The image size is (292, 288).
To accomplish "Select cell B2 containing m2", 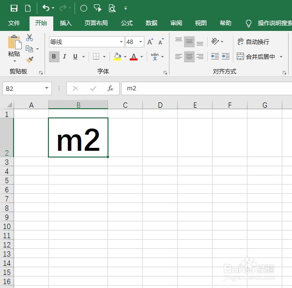I will 78,138.
